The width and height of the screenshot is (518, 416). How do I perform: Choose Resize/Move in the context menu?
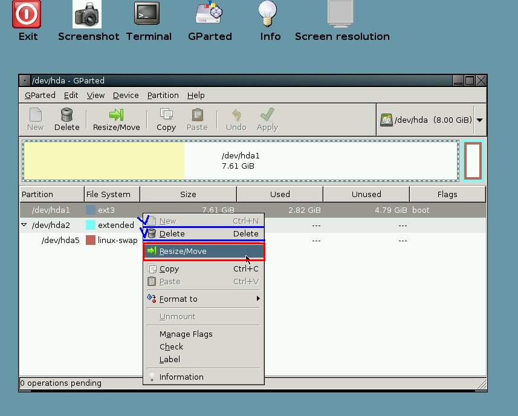click(204, 252)
